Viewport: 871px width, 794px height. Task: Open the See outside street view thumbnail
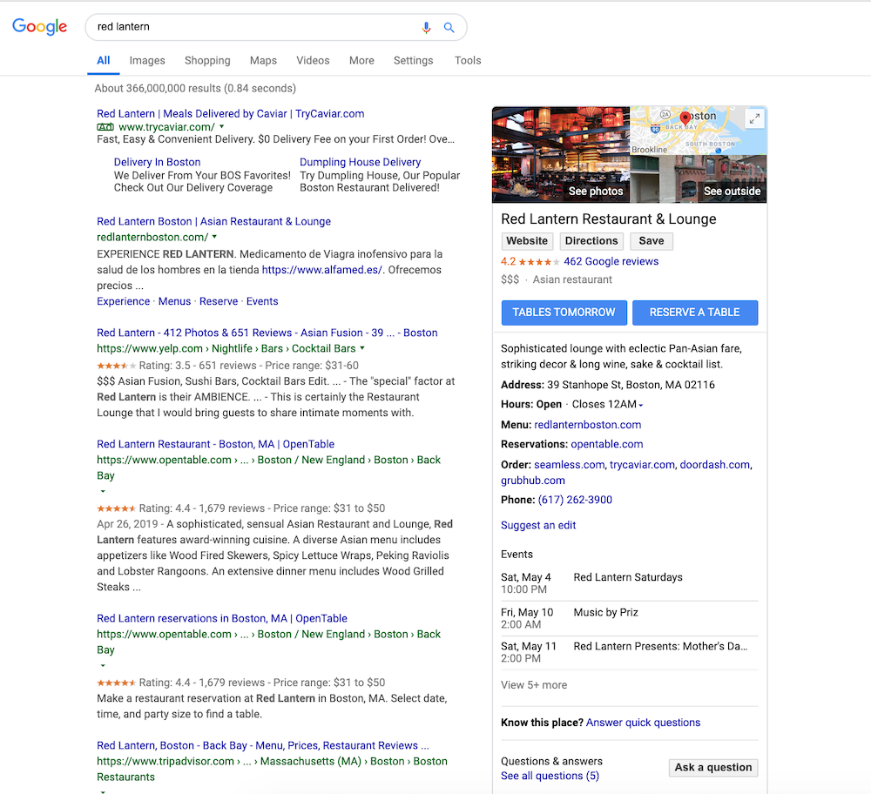pos(699,178)
